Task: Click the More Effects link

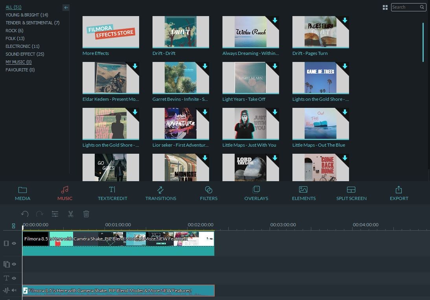Action: point(96,53)
